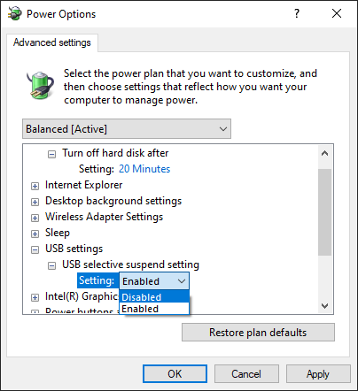Close the Power Options dialog
Viewport: 358px width, 391px height.
(x=337, y=13)
